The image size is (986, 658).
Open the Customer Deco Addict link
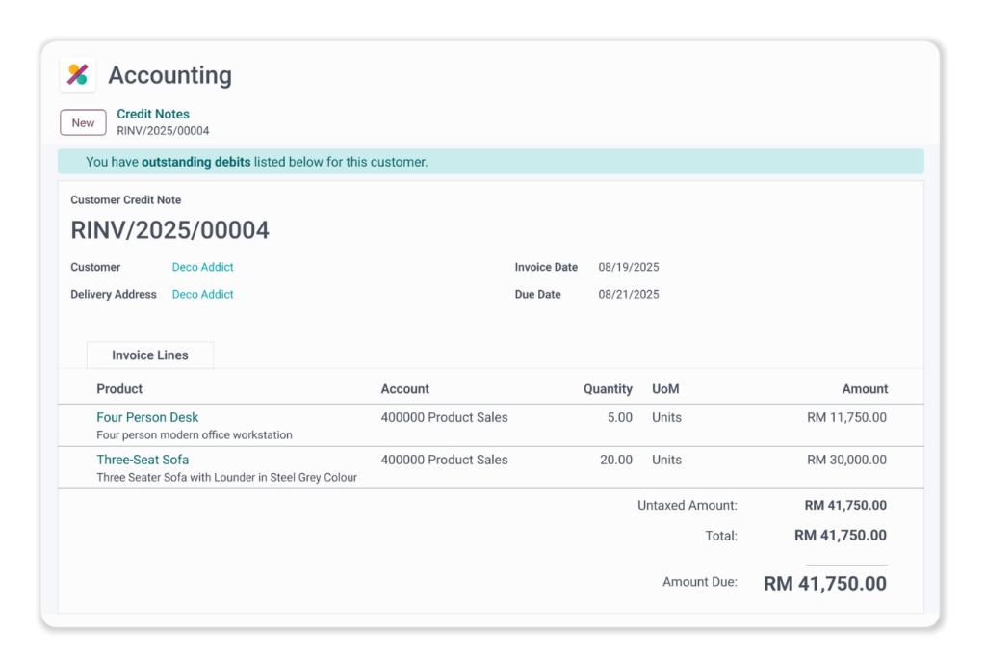[202, 267]
